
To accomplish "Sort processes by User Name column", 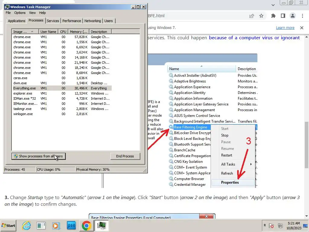I will [48, 32].
